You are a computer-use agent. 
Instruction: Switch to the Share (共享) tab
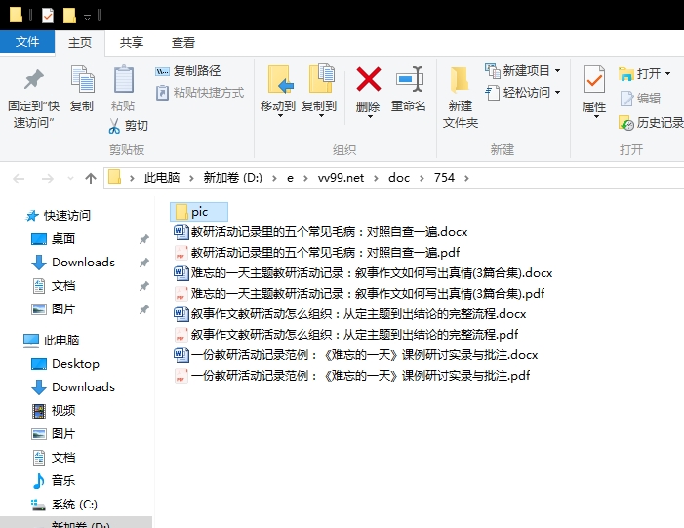(x=132, y=42)
